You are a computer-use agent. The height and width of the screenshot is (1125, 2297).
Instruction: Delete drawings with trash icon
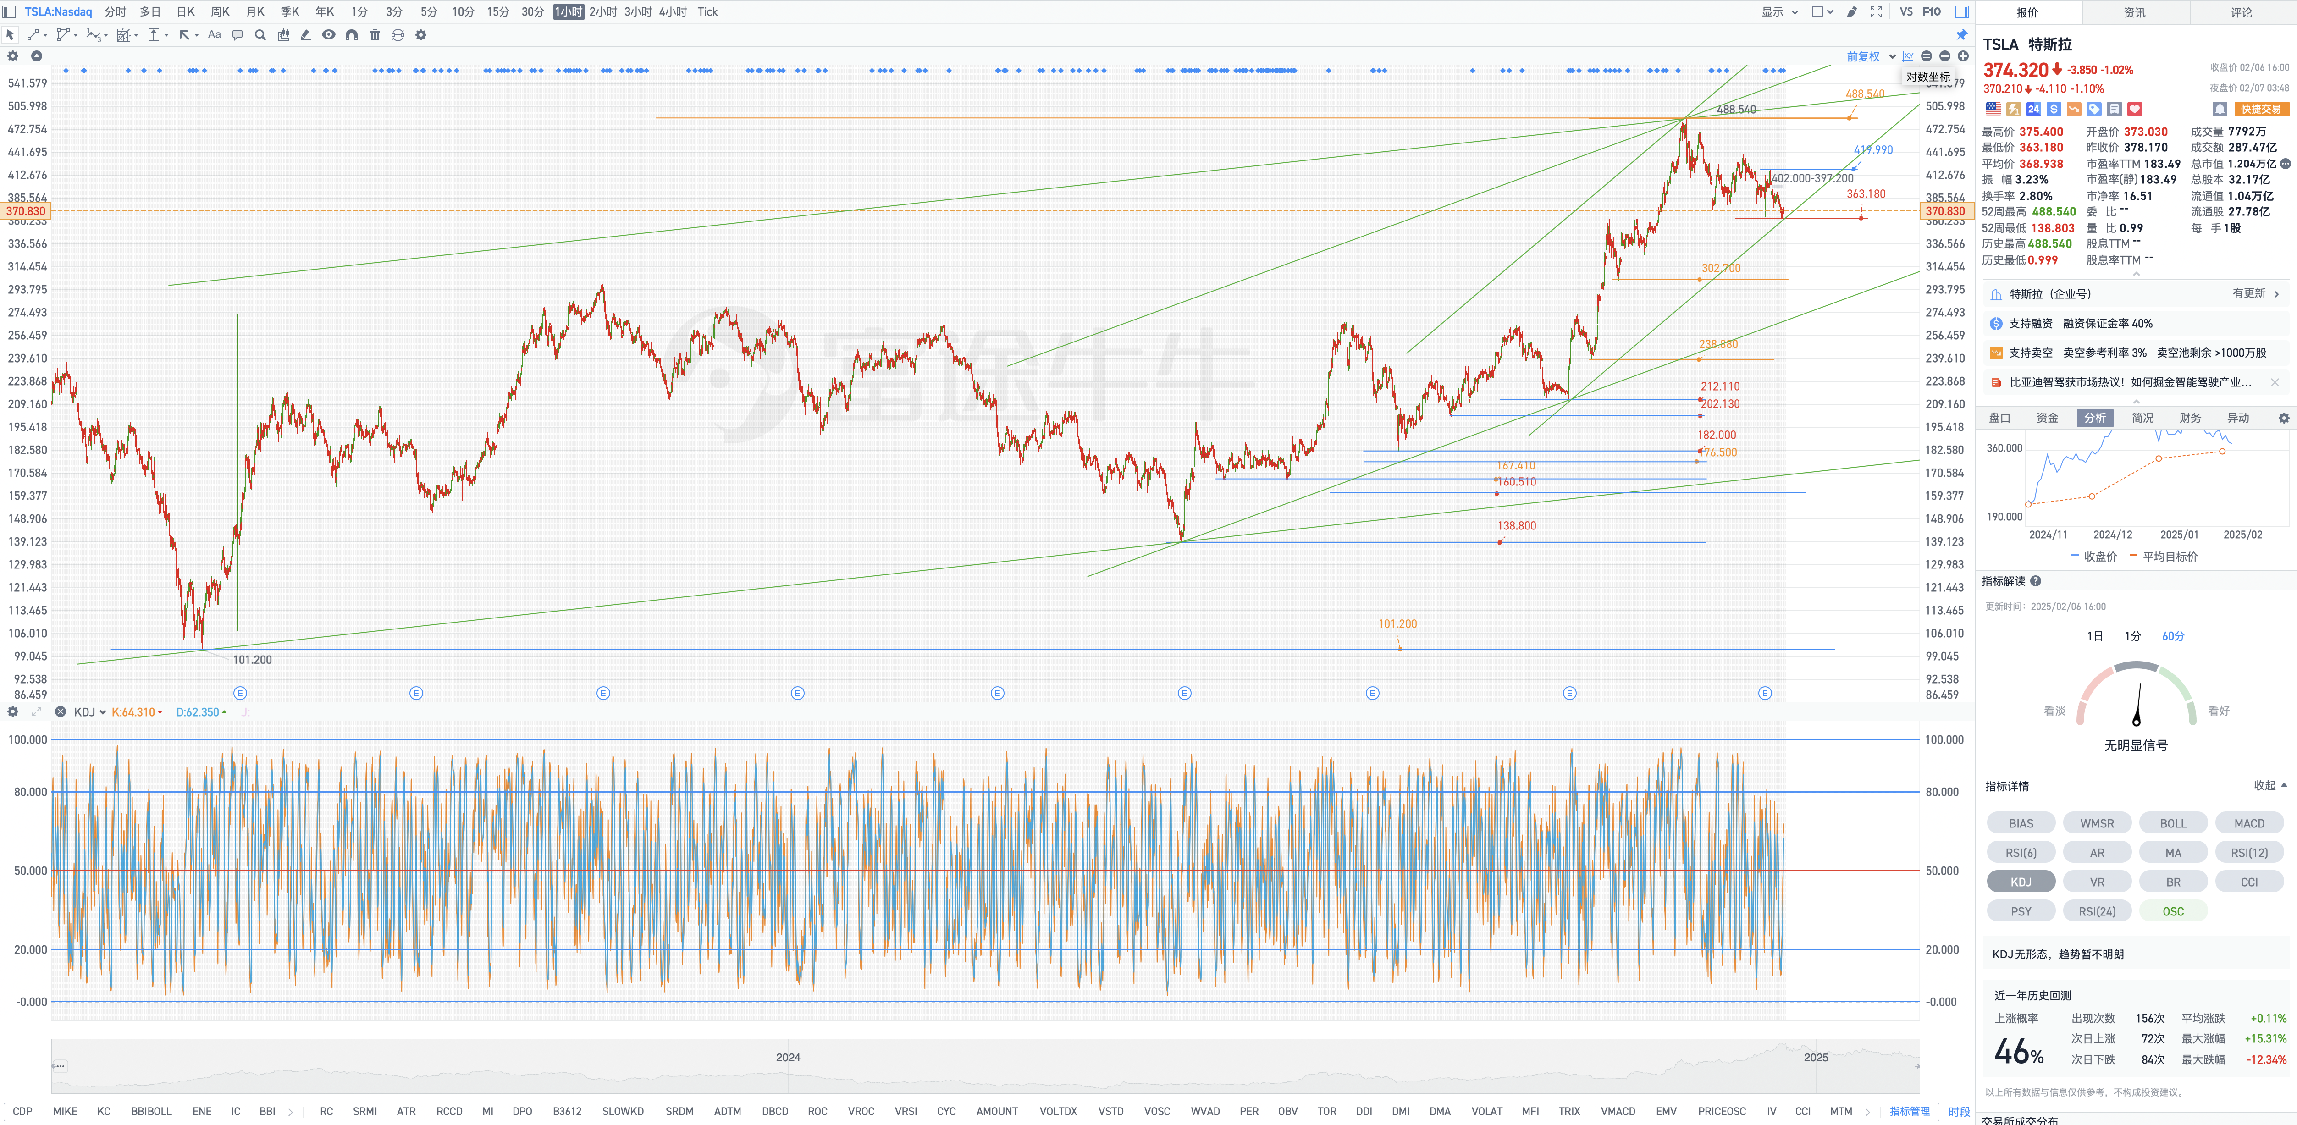[x=375, y=35]
